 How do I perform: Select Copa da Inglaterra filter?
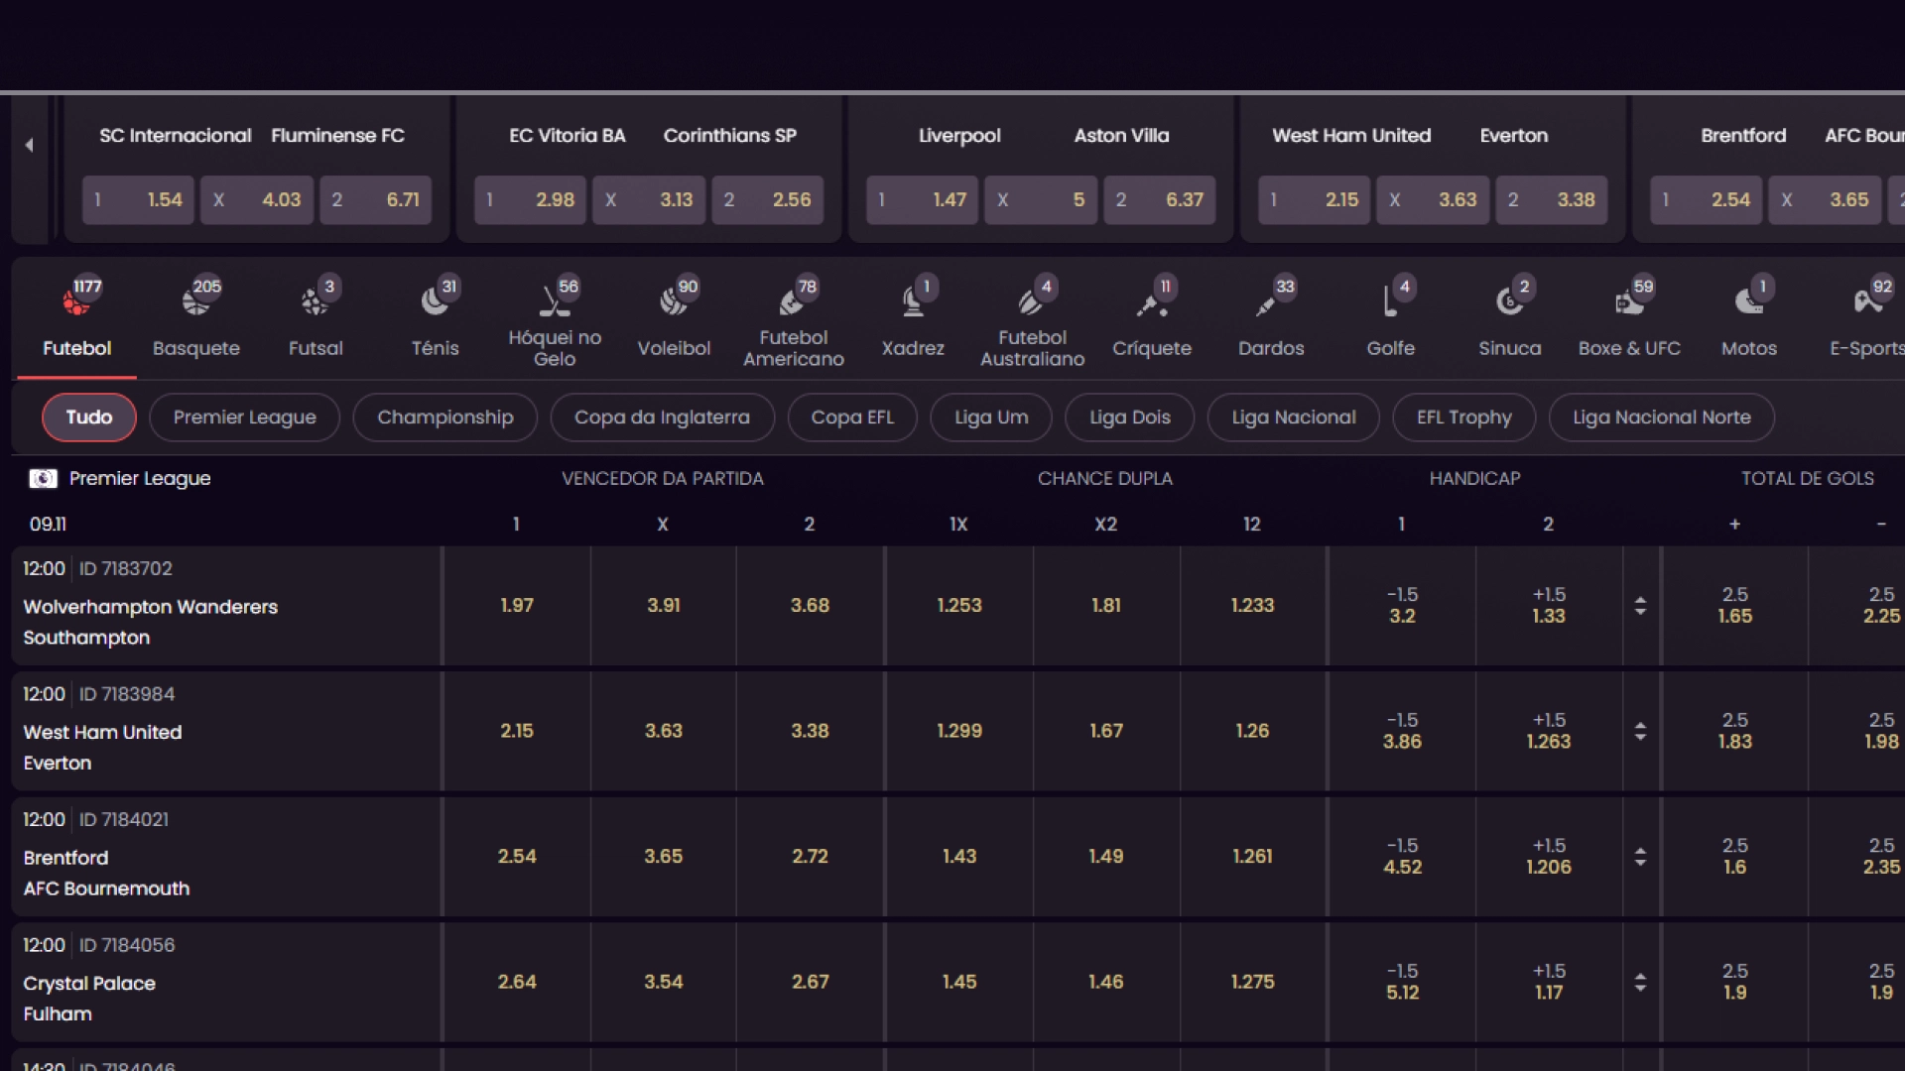click(x=662, y=417)
